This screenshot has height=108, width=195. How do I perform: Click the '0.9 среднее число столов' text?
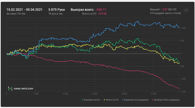165,13
